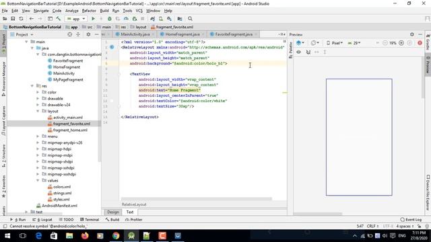Open the AVD Manager icon
Viewport: 431px width, 242px height.
click(161, 19)
